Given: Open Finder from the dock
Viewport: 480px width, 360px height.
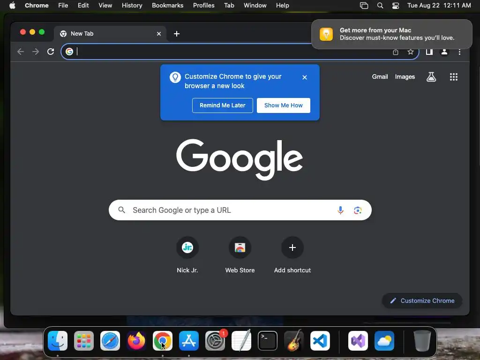Looking at the screenshot, I should 58,341.
